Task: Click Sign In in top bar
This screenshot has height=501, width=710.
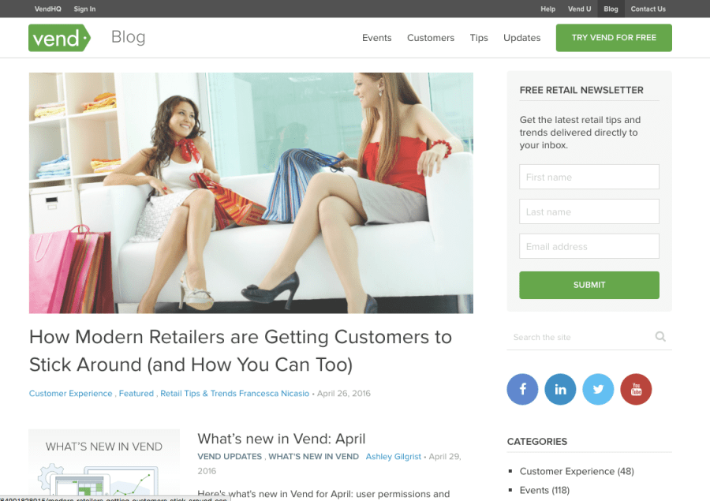Action: coord(84,9)
